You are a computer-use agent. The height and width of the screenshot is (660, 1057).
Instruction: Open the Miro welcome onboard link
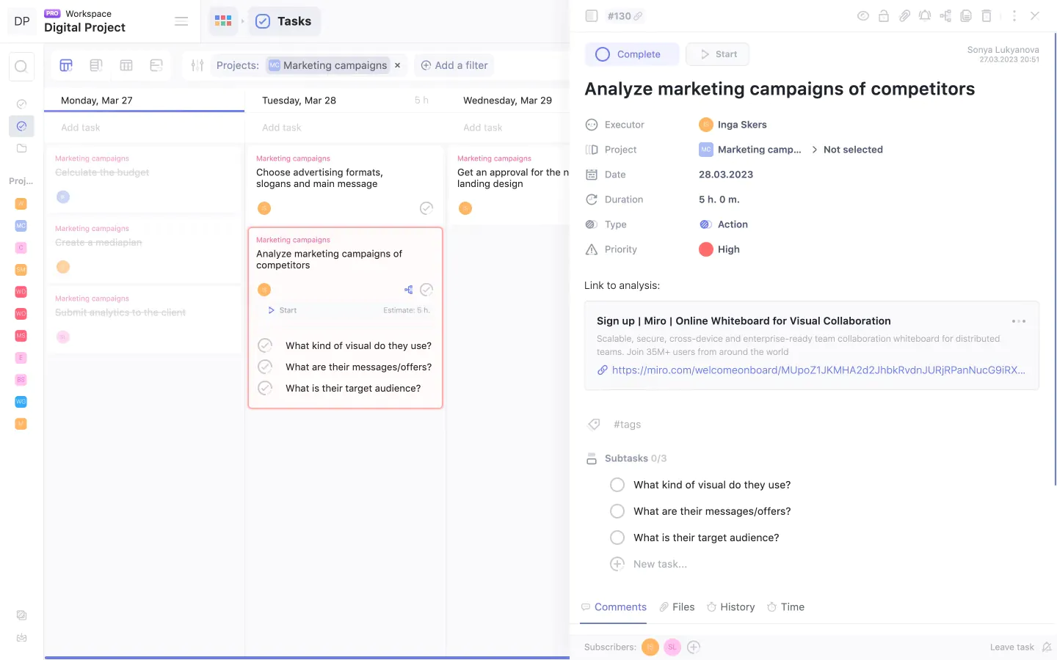point(818,370)
